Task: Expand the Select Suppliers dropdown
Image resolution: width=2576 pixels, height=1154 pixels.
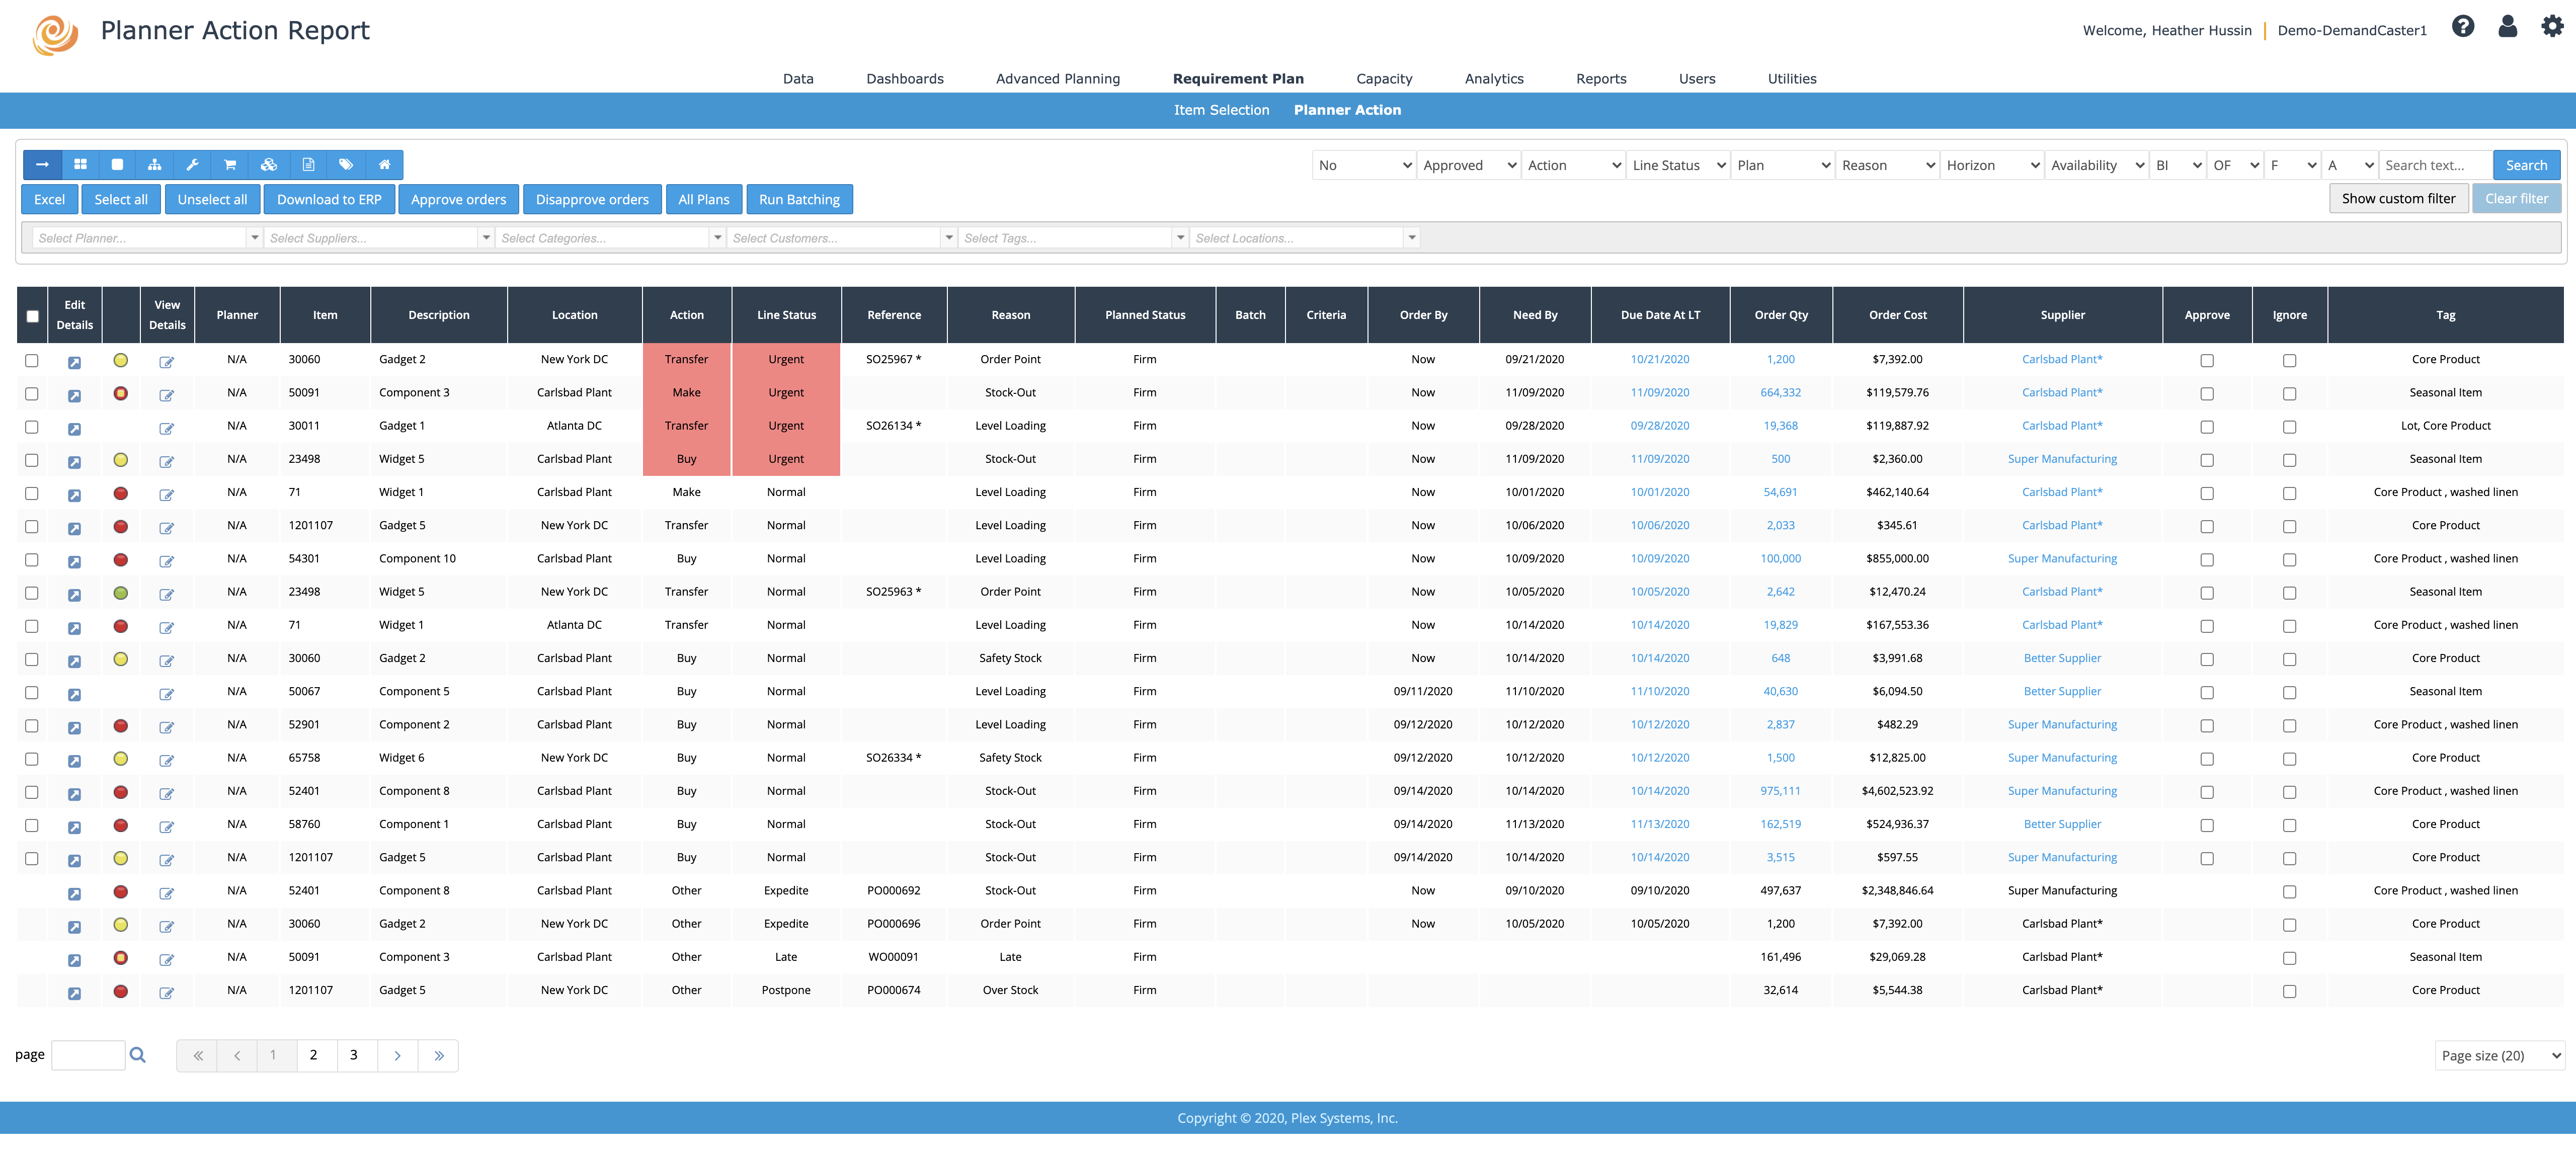Action: 487,237
